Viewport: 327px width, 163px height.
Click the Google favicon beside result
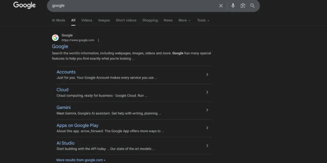point(55,38)
